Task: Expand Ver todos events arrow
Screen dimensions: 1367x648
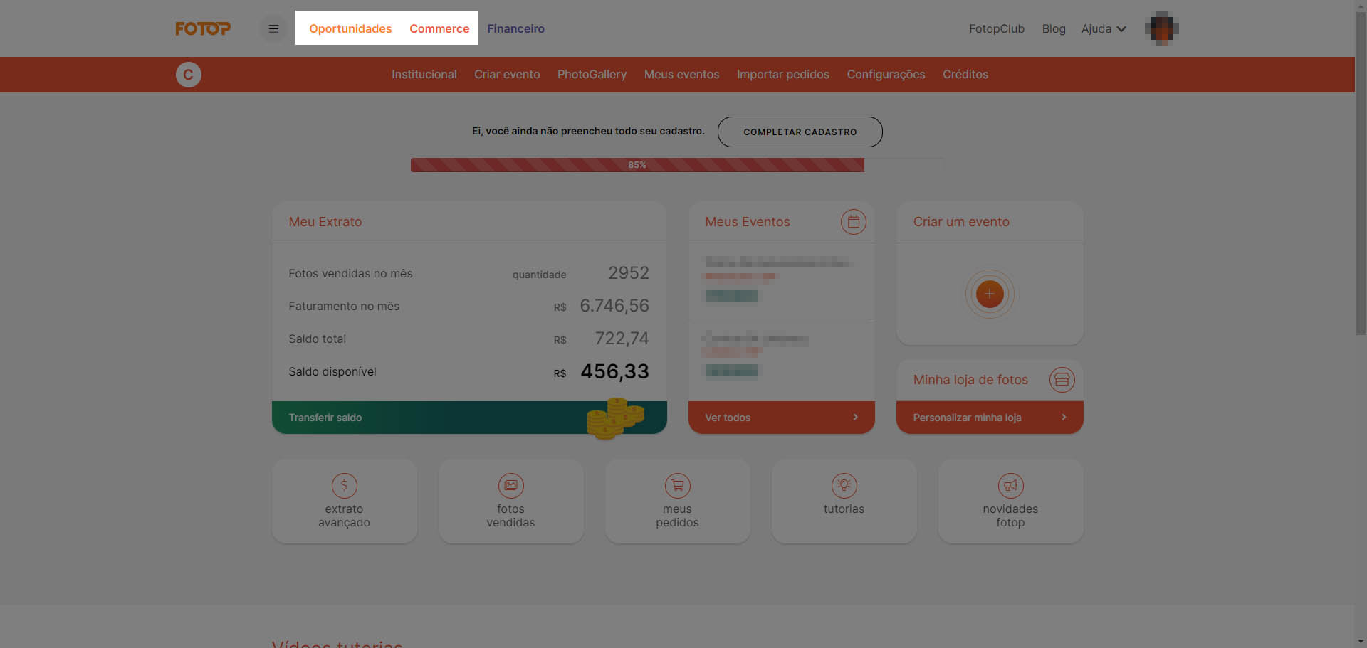Action: (855, 418)
